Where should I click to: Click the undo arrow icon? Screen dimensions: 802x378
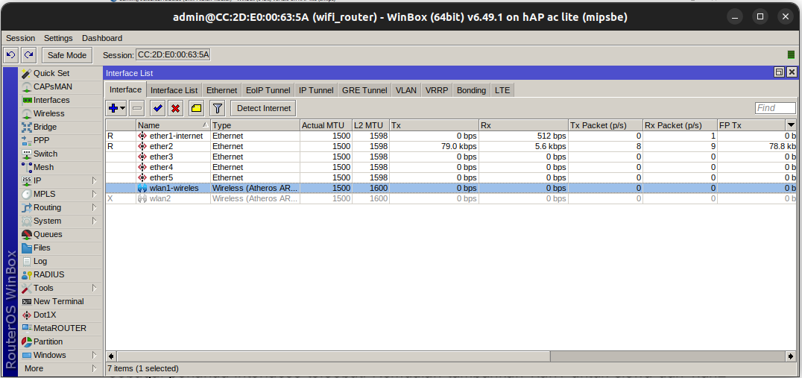point(10,54)
